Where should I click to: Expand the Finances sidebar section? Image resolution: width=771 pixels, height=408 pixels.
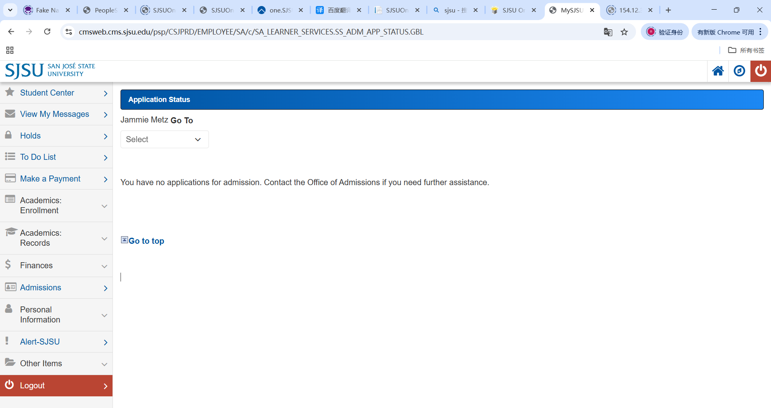pos(56,265)
